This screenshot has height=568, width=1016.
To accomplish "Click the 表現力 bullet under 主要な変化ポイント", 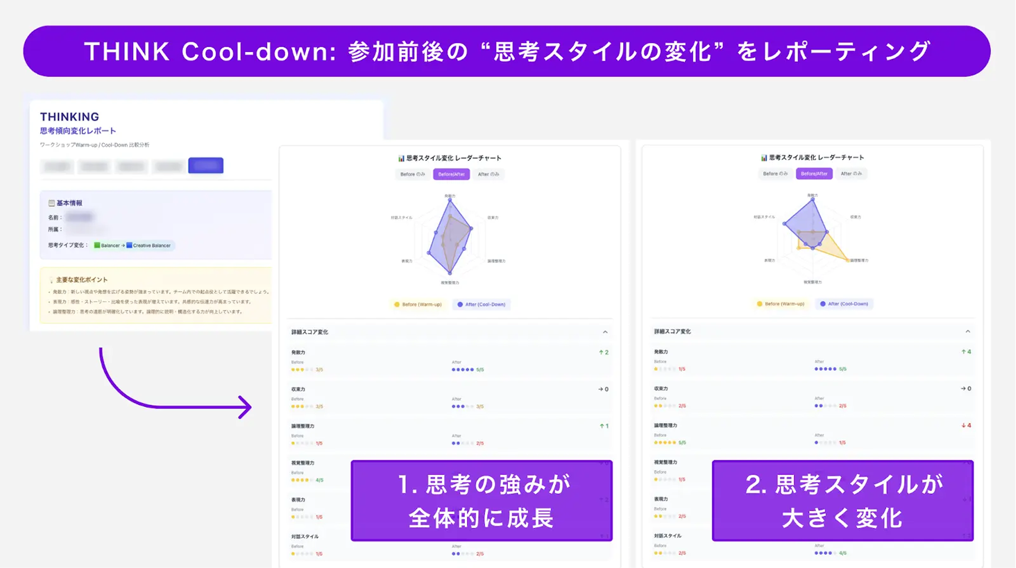I will coord(152,302).
